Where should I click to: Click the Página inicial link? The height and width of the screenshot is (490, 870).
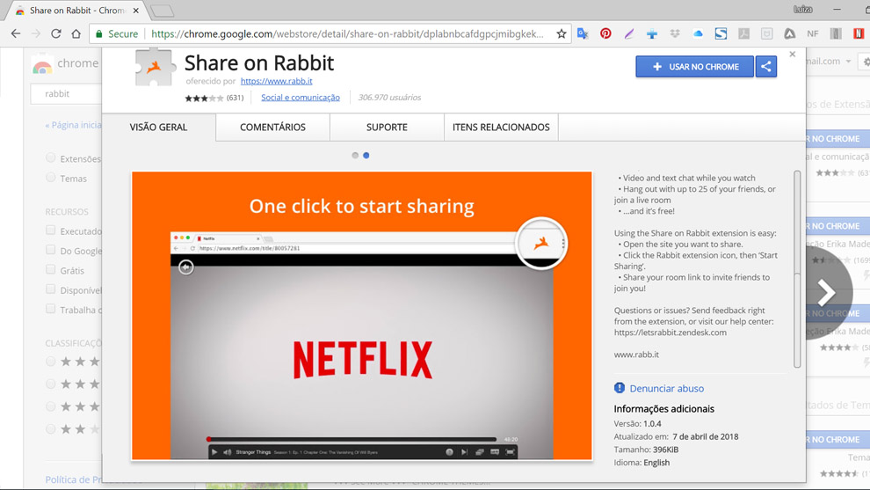pos(73,125)
